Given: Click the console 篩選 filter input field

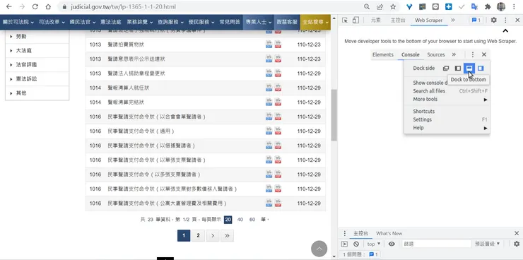Looking at the screenshot, I should (436, 244).
